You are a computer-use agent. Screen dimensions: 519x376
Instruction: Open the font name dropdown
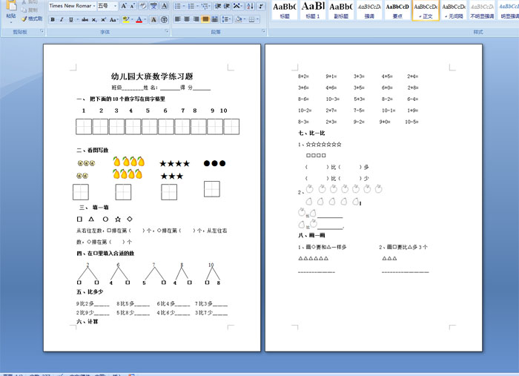(94, 6)
